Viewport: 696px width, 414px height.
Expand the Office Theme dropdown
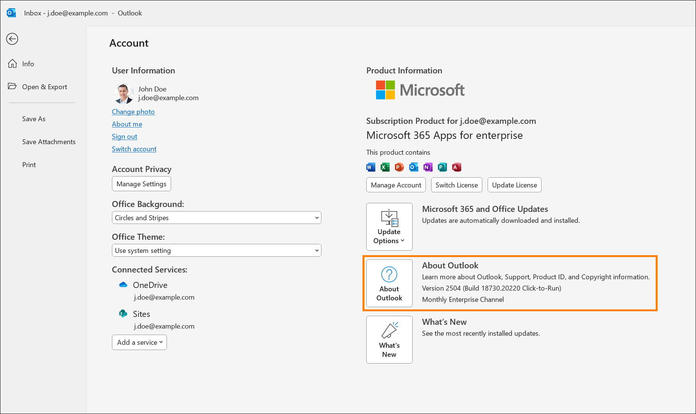coord(217,250)
